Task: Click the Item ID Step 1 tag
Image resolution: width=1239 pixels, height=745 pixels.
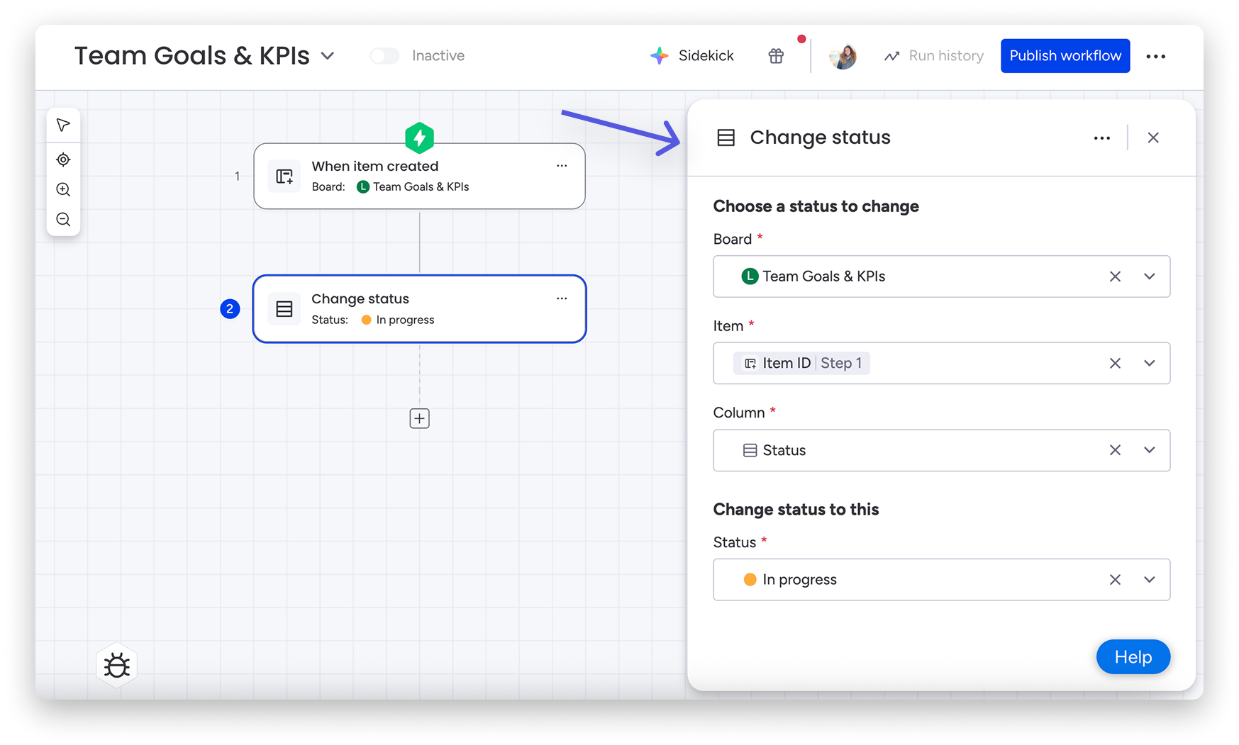Action: [x=802, y=364]
